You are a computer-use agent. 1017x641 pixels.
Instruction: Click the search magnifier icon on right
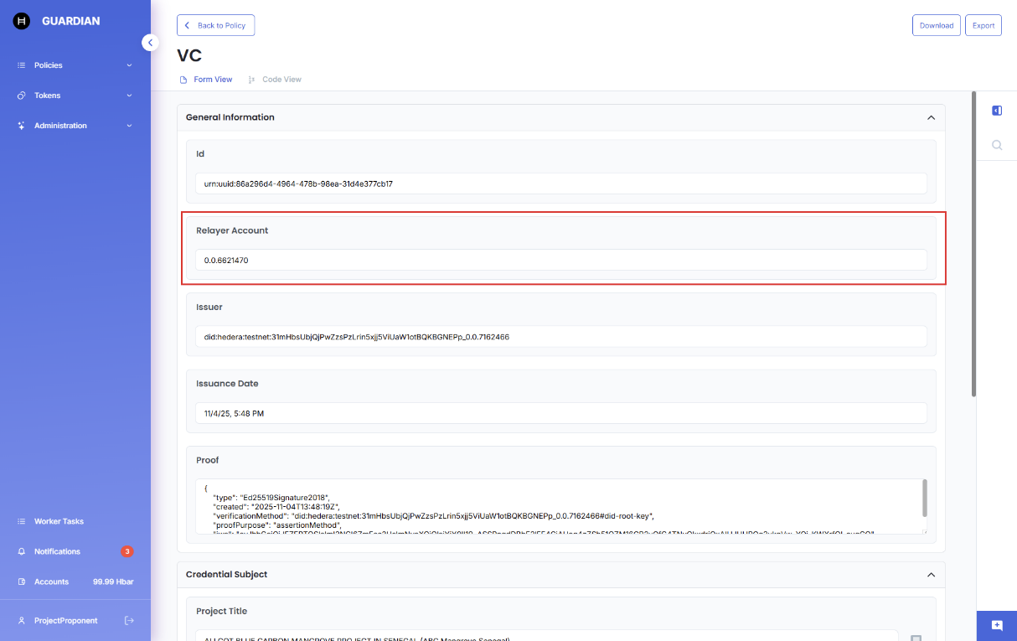(997, 145)
